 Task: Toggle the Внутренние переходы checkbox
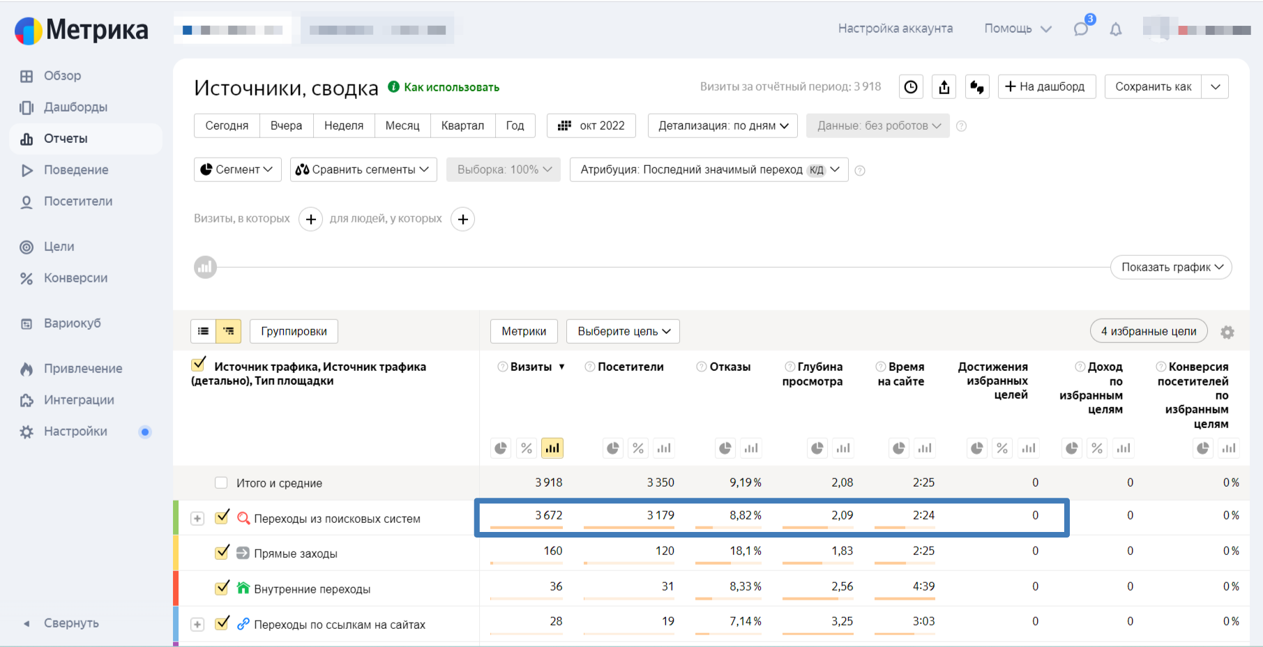222,588
